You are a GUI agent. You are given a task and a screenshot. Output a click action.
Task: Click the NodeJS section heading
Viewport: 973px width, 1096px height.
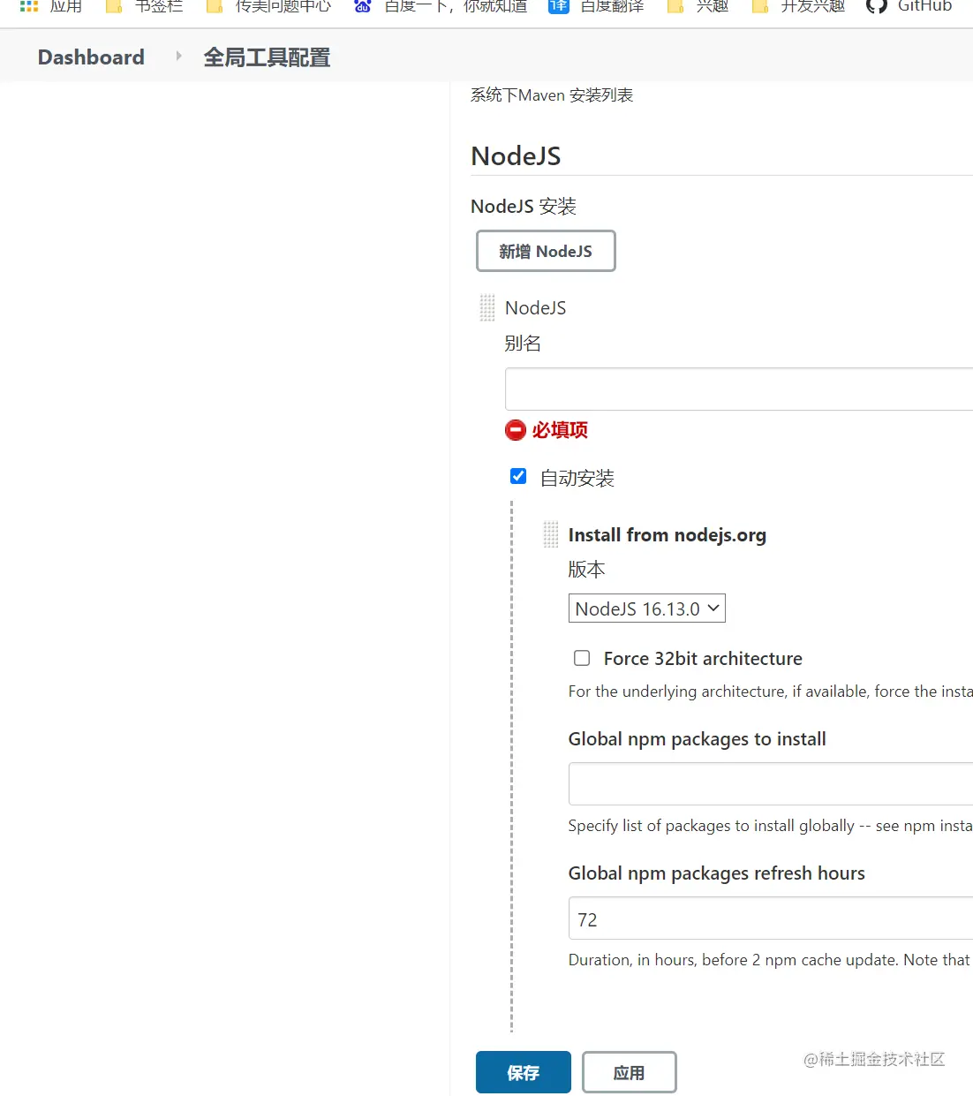point(516,156)
